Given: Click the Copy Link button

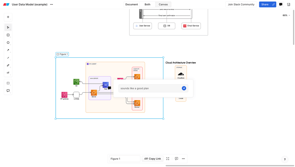Looking at the screenshot, I should pyautogui.click(x=153, y=159).
